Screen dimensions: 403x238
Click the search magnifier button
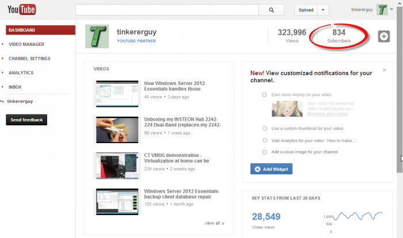pyautogui.click(x=271, y=10)
